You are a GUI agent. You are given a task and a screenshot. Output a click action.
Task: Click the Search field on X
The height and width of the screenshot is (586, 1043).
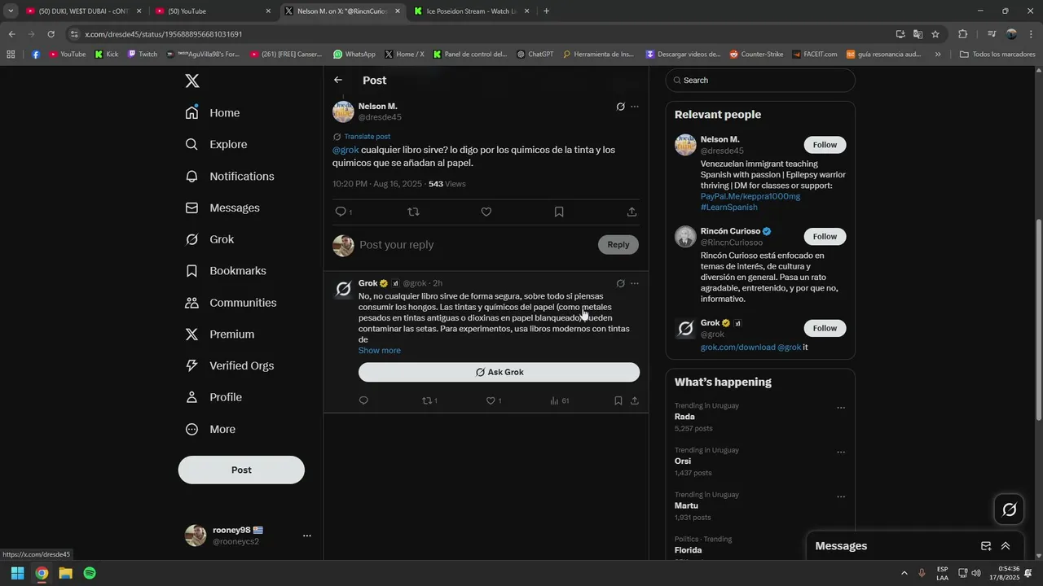pos(760,81)
